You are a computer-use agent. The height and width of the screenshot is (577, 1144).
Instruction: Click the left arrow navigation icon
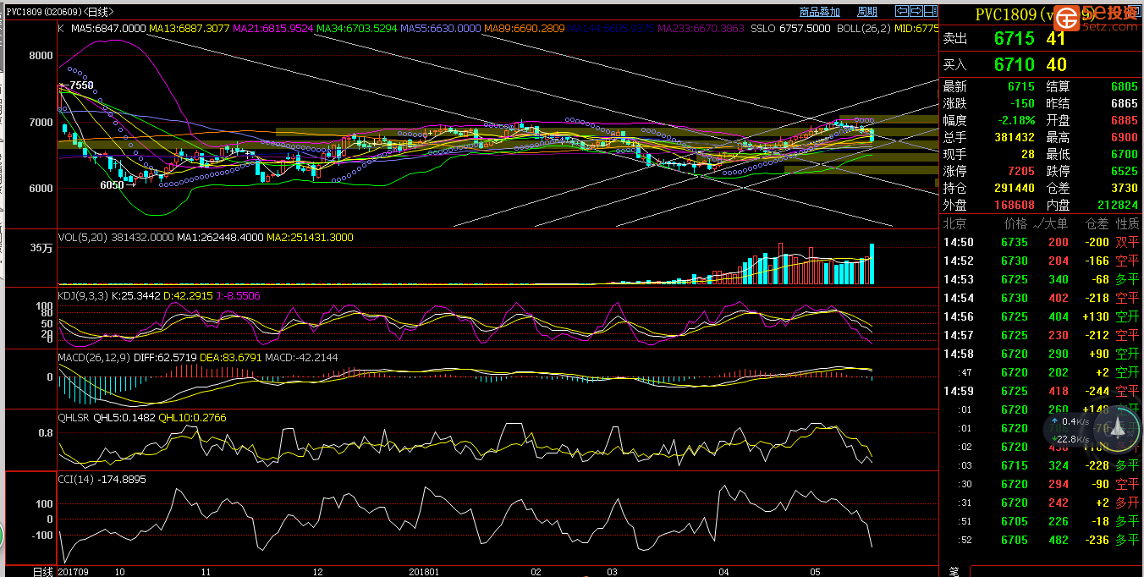pos(902,11)
